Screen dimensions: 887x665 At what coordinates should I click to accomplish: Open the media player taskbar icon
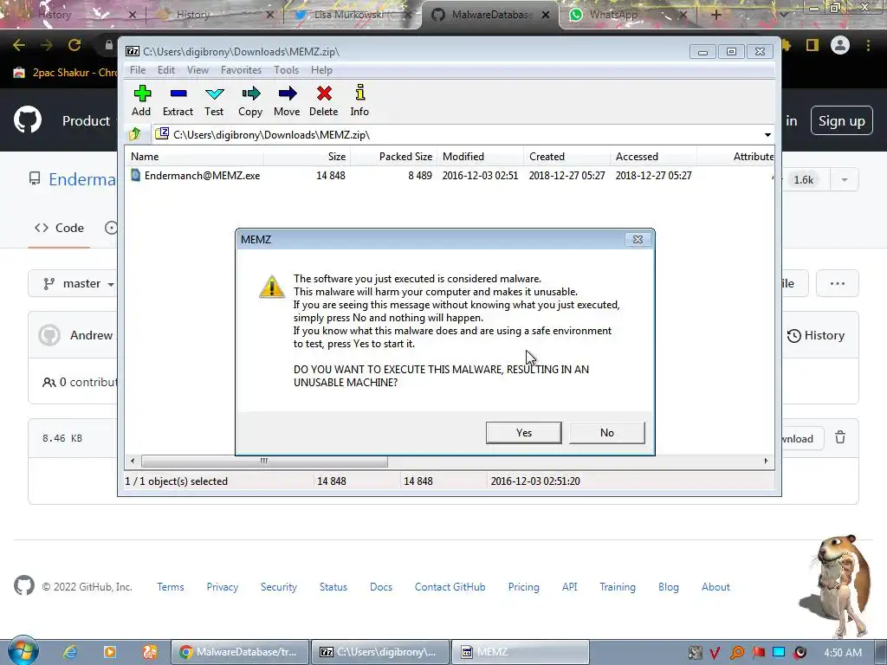point(110,652)
